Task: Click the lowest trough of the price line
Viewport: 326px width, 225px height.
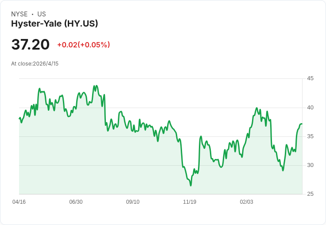Action: click(x=190, y=185)
